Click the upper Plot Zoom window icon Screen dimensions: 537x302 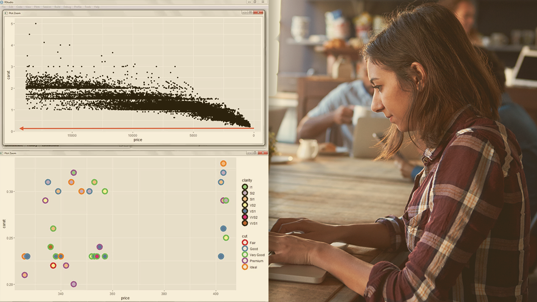pyautogui.click(x=6, y=13)
